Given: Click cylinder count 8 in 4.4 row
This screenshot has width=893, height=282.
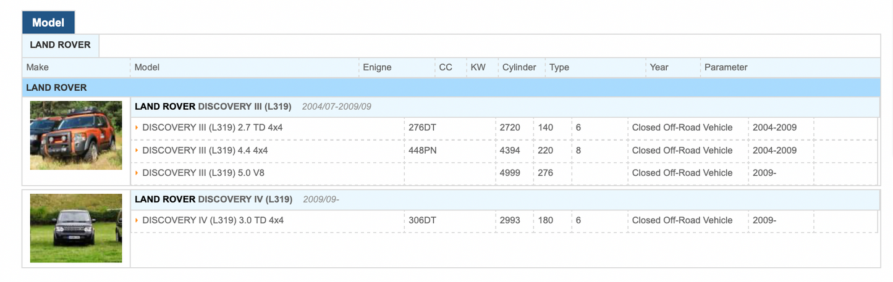Looking at the screenshot, I should point(578,150).
